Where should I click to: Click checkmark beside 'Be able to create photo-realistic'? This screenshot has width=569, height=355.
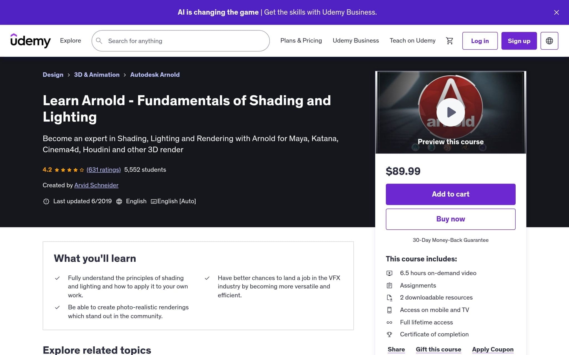[x=57, y=308]
